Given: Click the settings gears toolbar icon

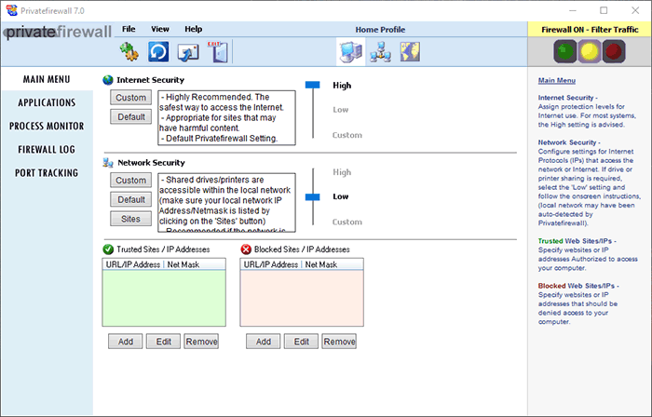Looking at the screenshot, I should coord(129,52).
